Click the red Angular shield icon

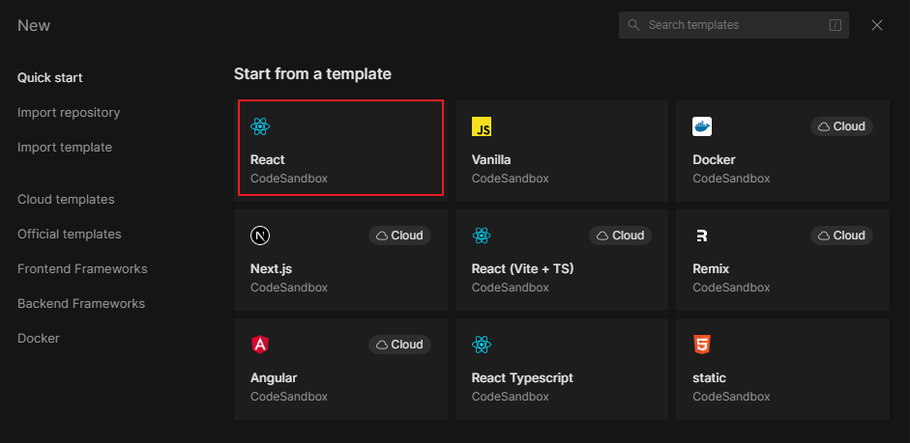click(x=260, y=345)
